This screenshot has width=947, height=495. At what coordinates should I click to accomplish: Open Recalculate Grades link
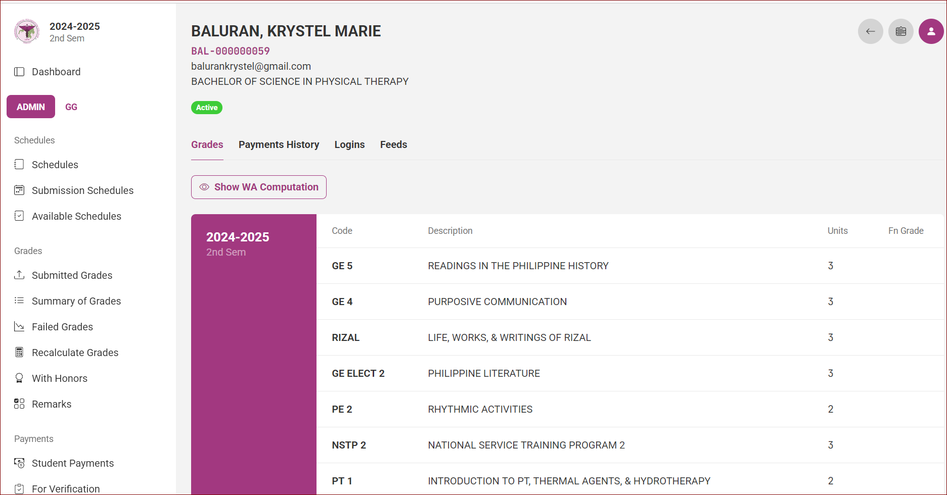[x=75, y=353]
